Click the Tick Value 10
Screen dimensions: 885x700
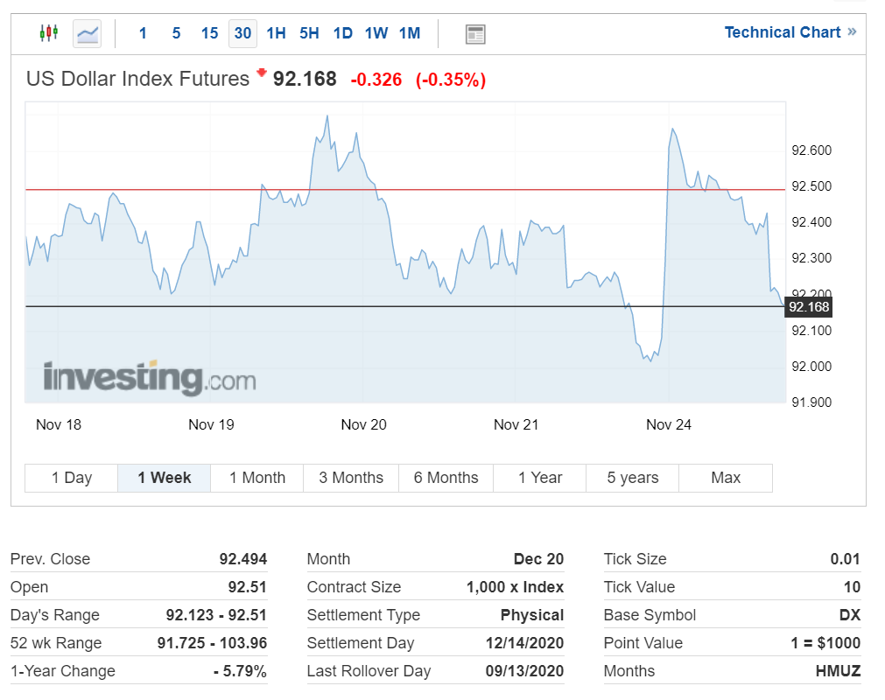click(853, 587)
